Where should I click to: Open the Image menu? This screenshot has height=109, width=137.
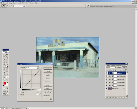pos(10,3)
